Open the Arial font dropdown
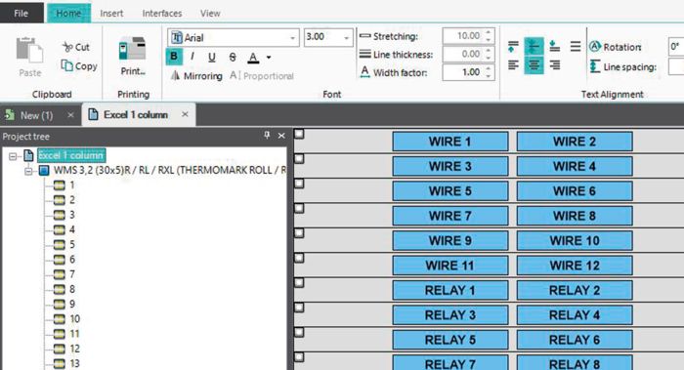The image size is (684, 370). [293, 38]
